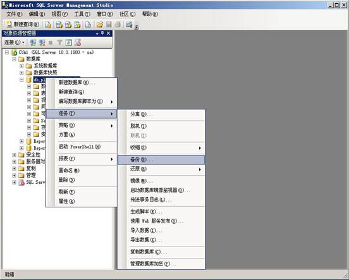Choose 传送事务日志 in the submenu
The image size is (349, 280).
click(161, 200)
